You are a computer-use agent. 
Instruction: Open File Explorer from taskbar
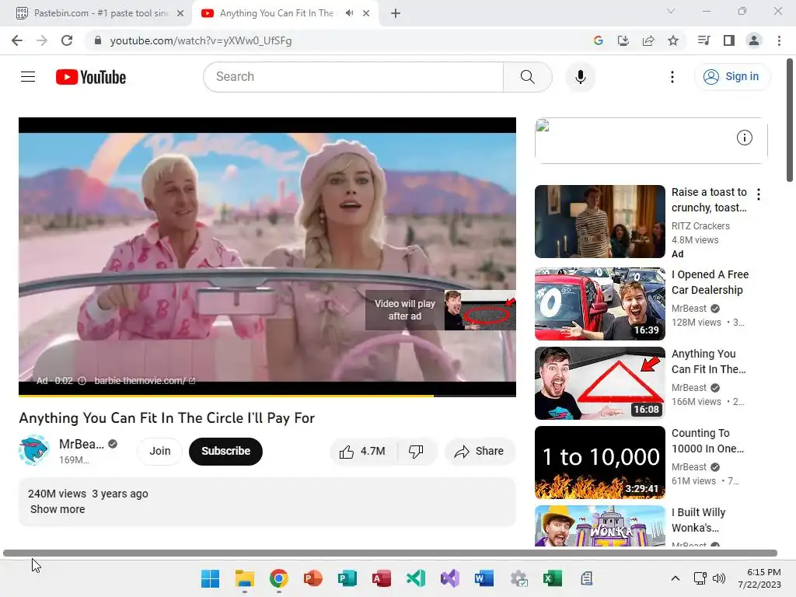244,578
